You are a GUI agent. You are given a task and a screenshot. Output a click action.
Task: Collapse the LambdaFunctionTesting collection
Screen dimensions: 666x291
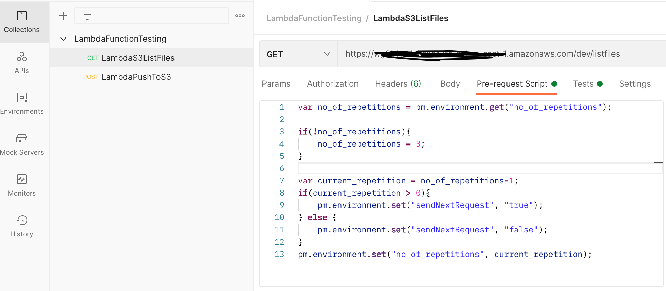[x=63, y=39]
